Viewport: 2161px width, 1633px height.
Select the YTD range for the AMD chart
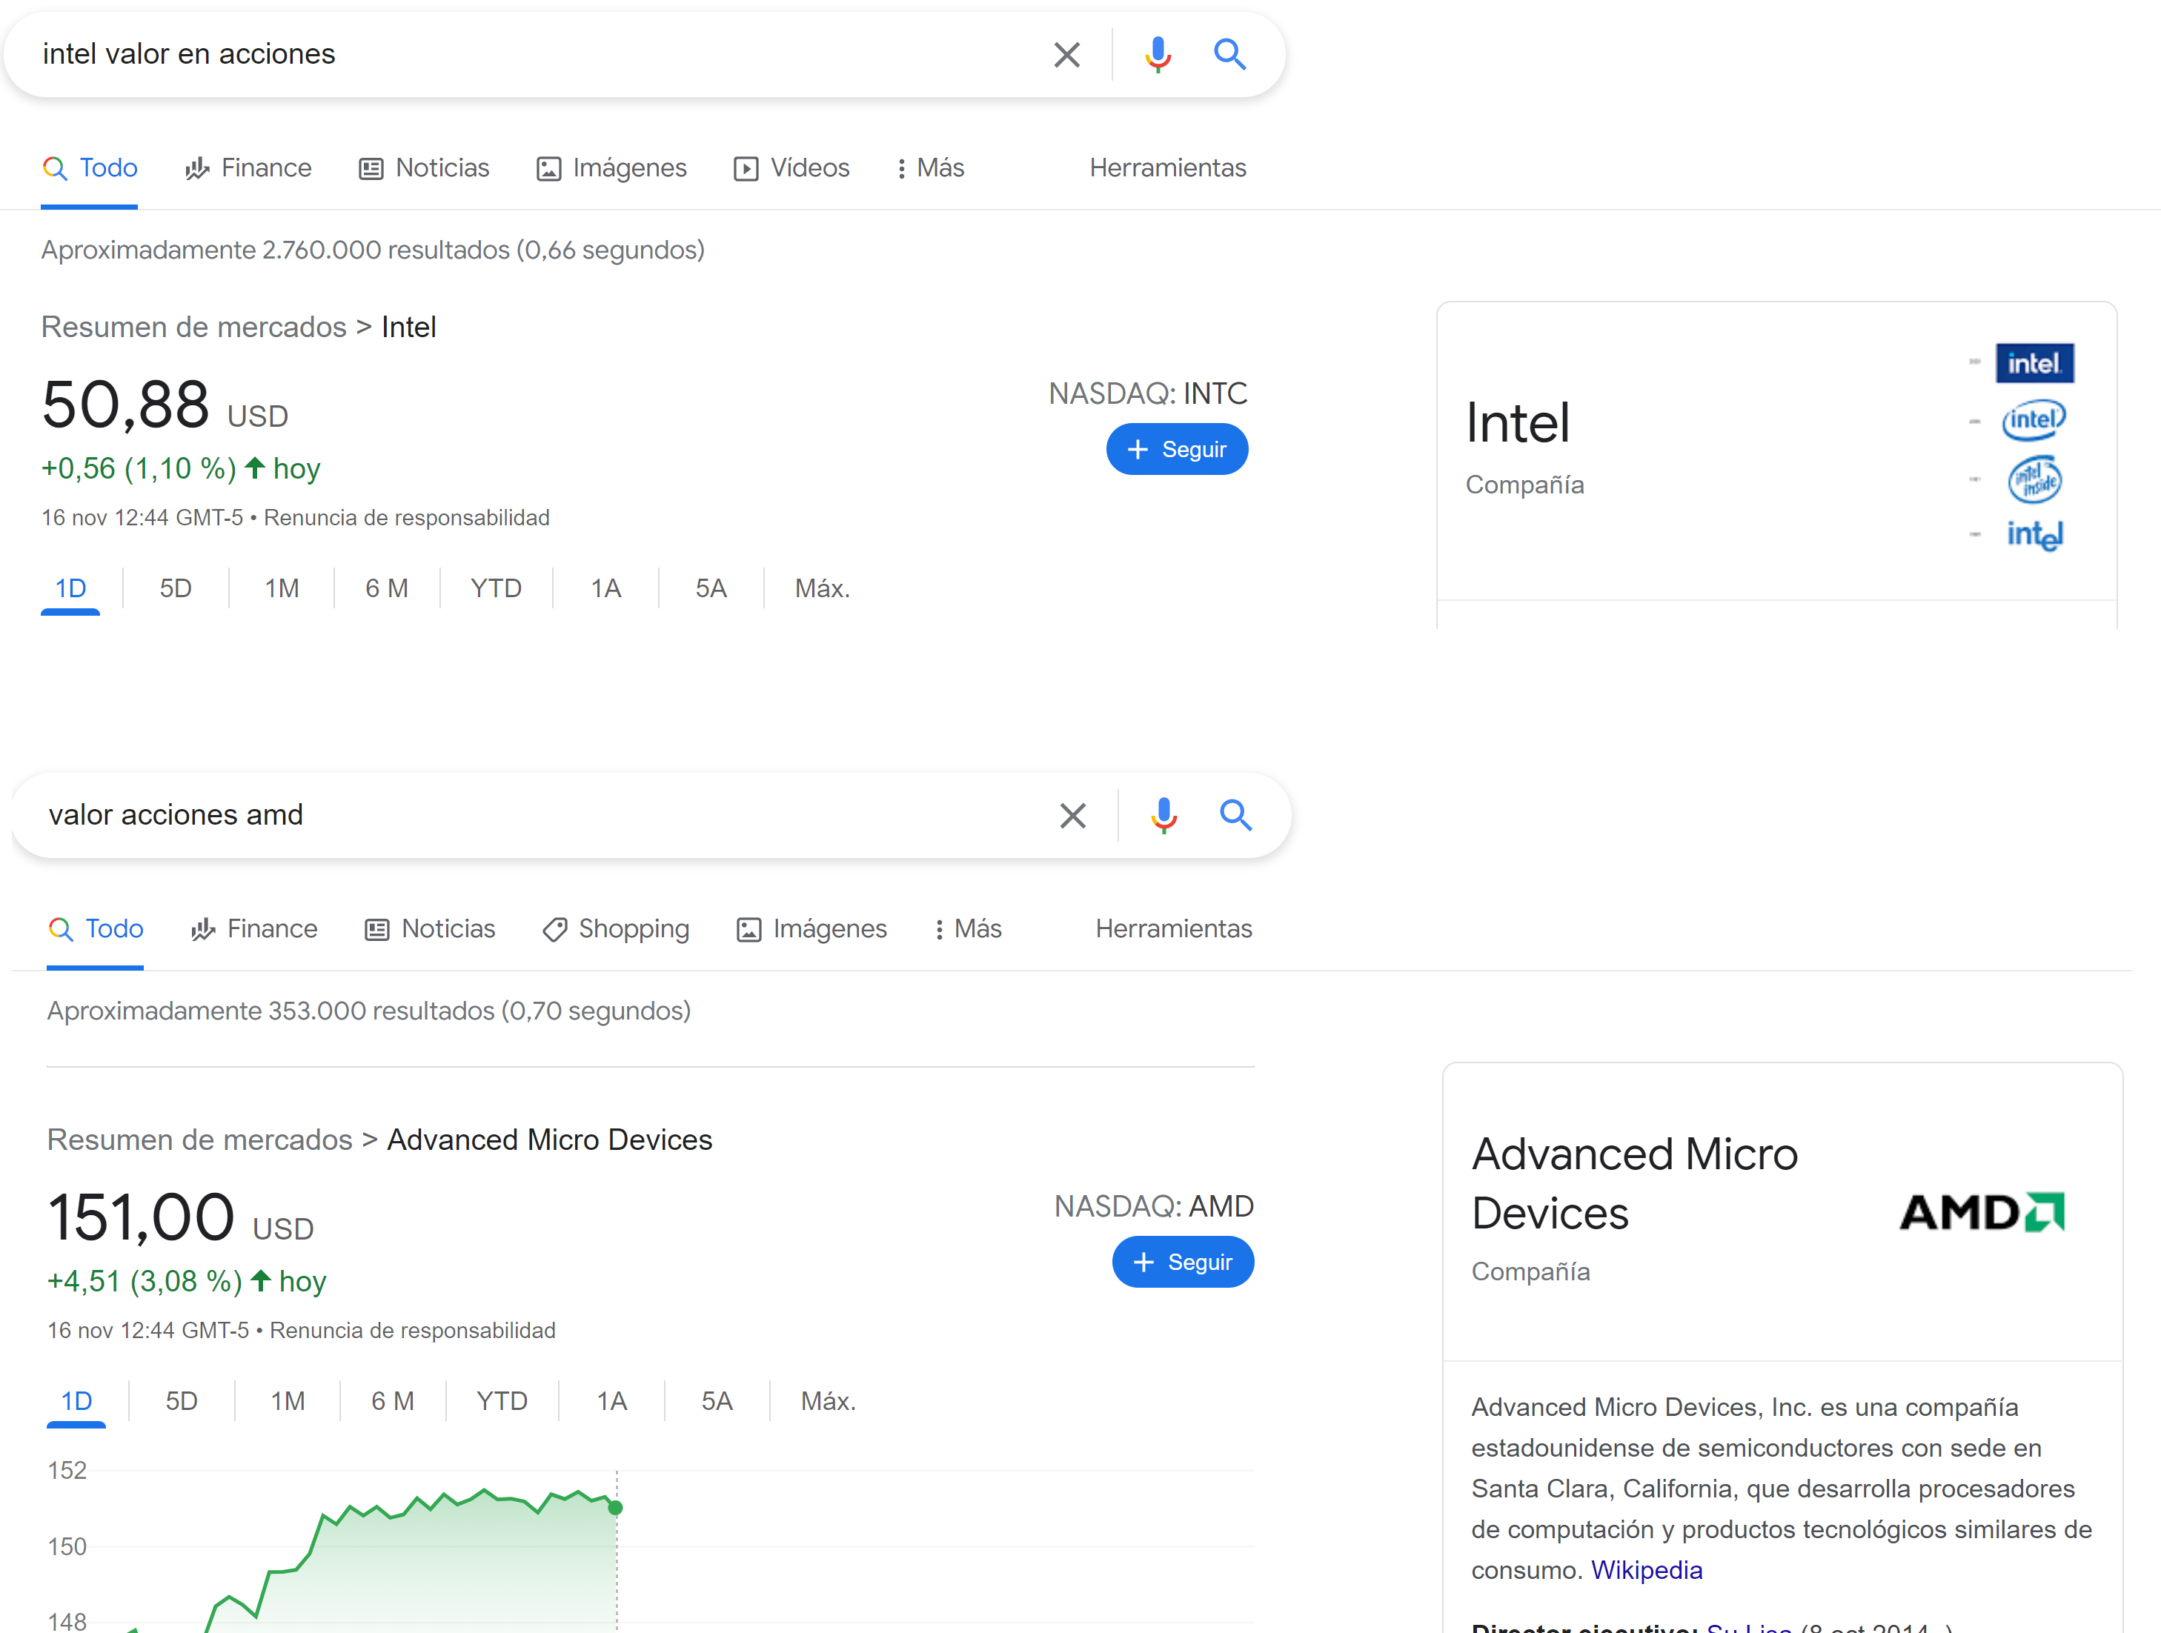[502, 1402]
